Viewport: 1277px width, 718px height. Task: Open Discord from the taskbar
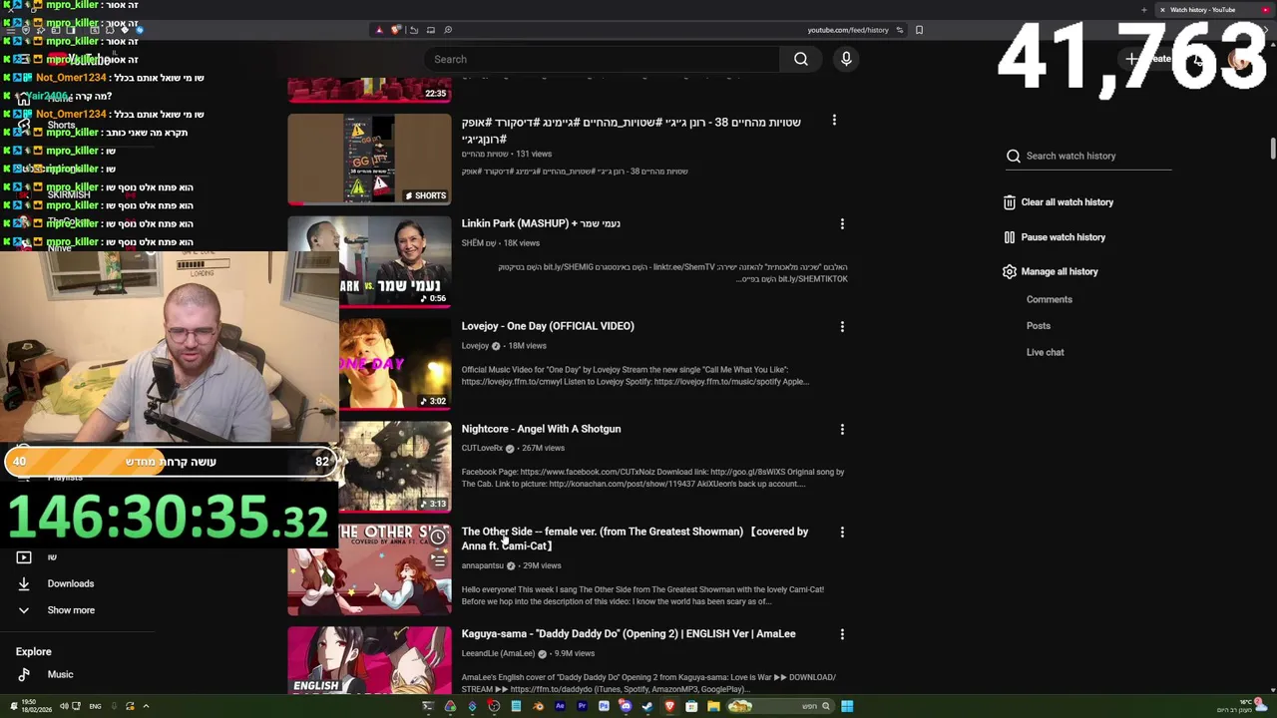(626, 706)
